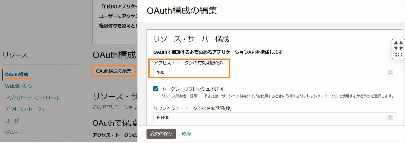Click the refresh token expiry field showing 86400
Viewport: 405px width, 143px height.
274,118
